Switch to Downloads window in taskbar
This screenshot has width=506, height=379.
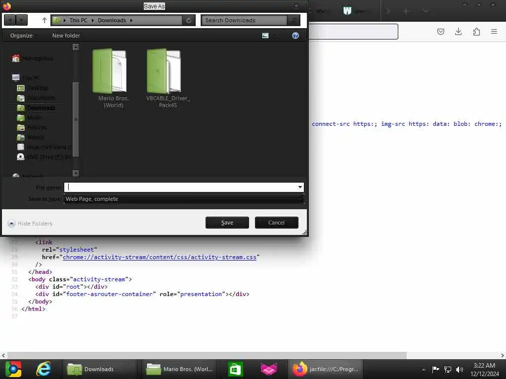[x=99, y=369]
